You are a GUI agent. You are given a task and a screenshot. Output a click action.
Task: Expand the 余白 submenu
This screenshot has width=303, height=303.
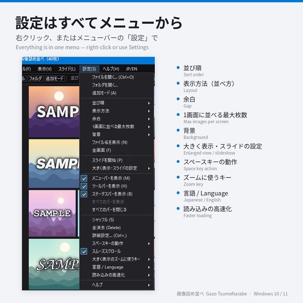point(117,119)
